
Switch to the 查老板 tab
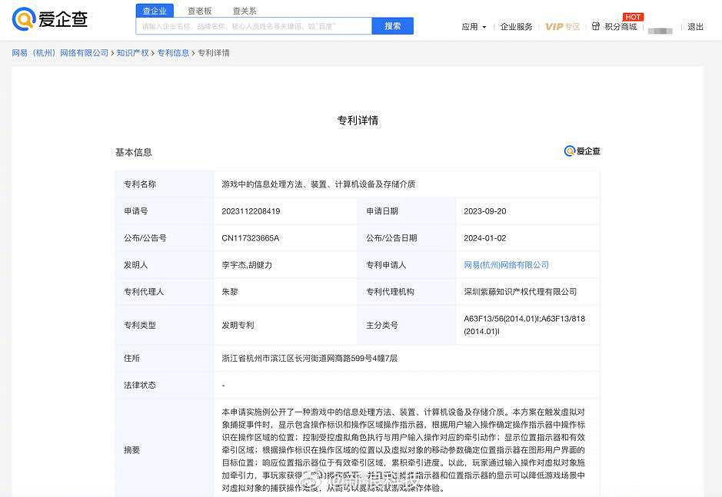coord(200,10)
